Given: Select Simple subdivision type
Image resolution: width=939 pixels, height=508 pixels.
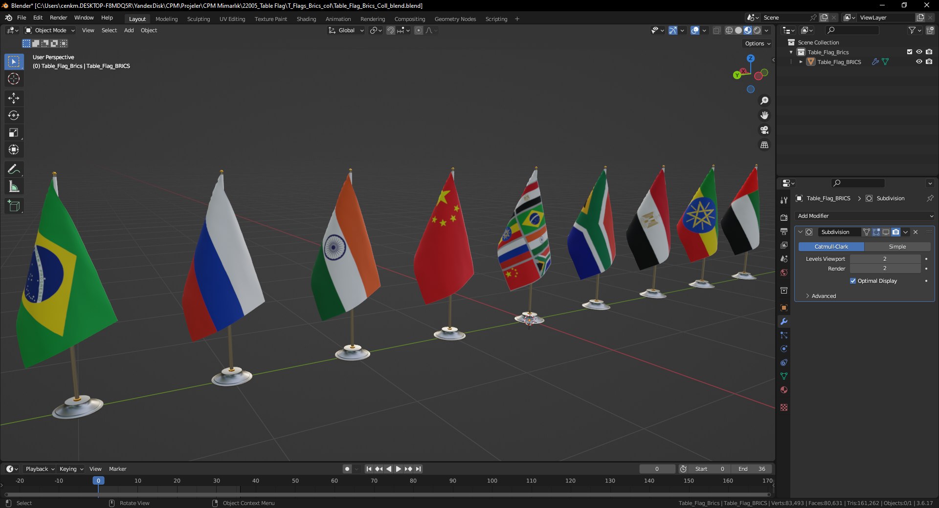Looking at the screenshot, I should [x=897, y=247].
